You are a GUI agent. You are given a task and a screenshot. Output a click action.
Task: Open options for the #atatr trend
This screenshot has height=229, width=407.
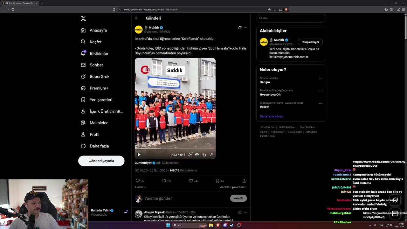[321, 103]
